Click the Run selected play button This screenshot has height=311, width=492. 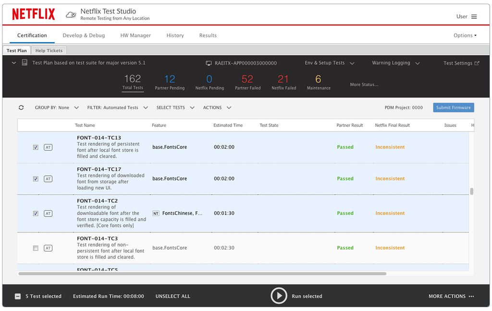(x=279, y=296)
